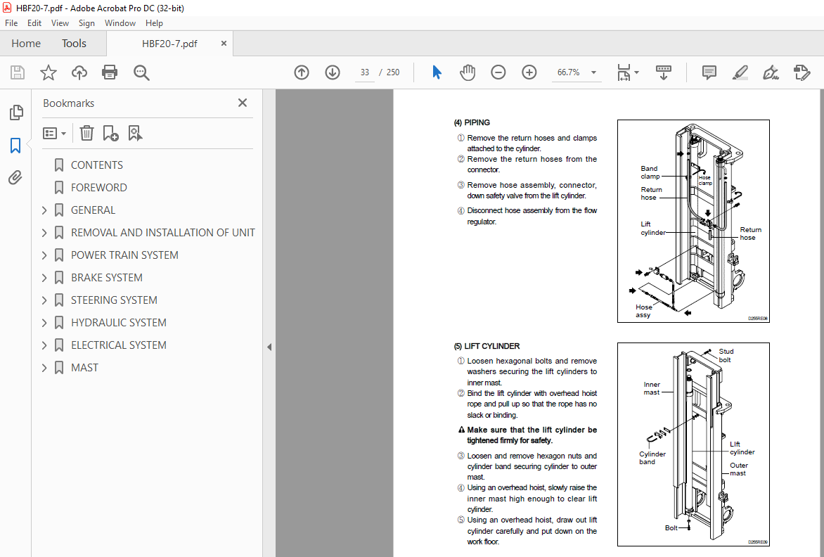The height and width of the screenshot is (557, 824).
Task: Delete selected bookmark trash icon
Action: [x=86, y=133]
